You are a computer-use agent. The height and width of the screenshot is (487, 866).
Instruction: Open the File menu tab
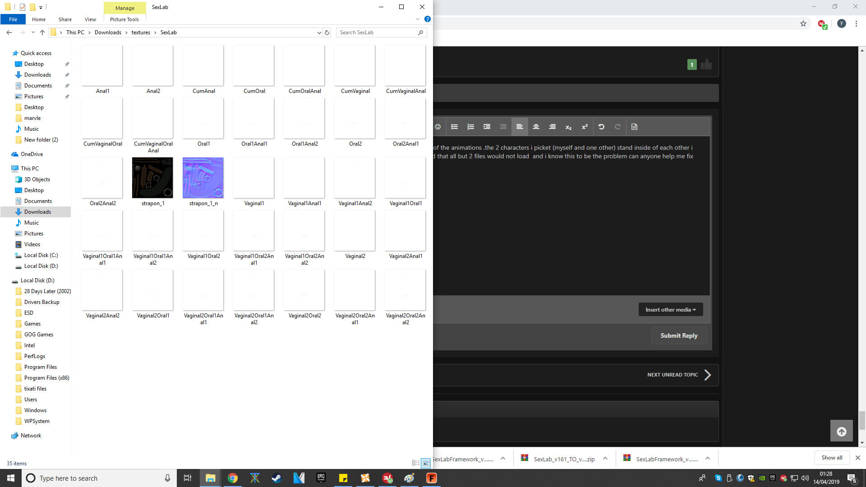(13, 19)
